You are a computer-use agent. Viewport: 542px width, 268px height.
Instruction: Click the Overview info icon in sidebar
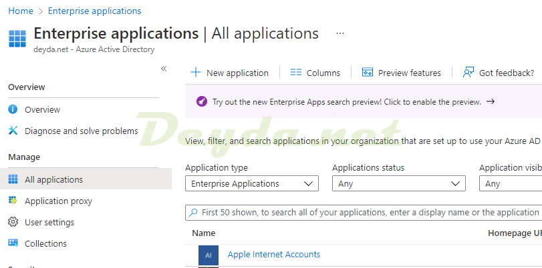pyautogui.click(x=13, y=109)
